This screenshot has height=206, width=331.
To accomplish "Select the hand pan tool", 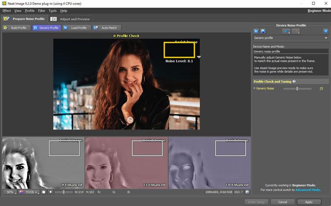I will click(x=44, y=192).
